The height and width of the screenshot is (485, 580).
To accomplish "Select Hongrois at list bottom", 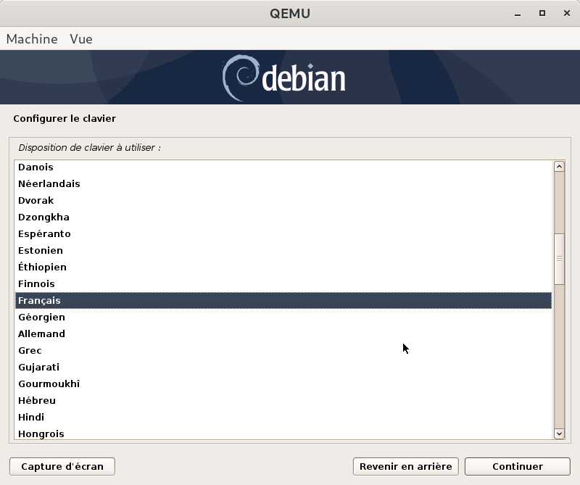I will pos(41,434).
